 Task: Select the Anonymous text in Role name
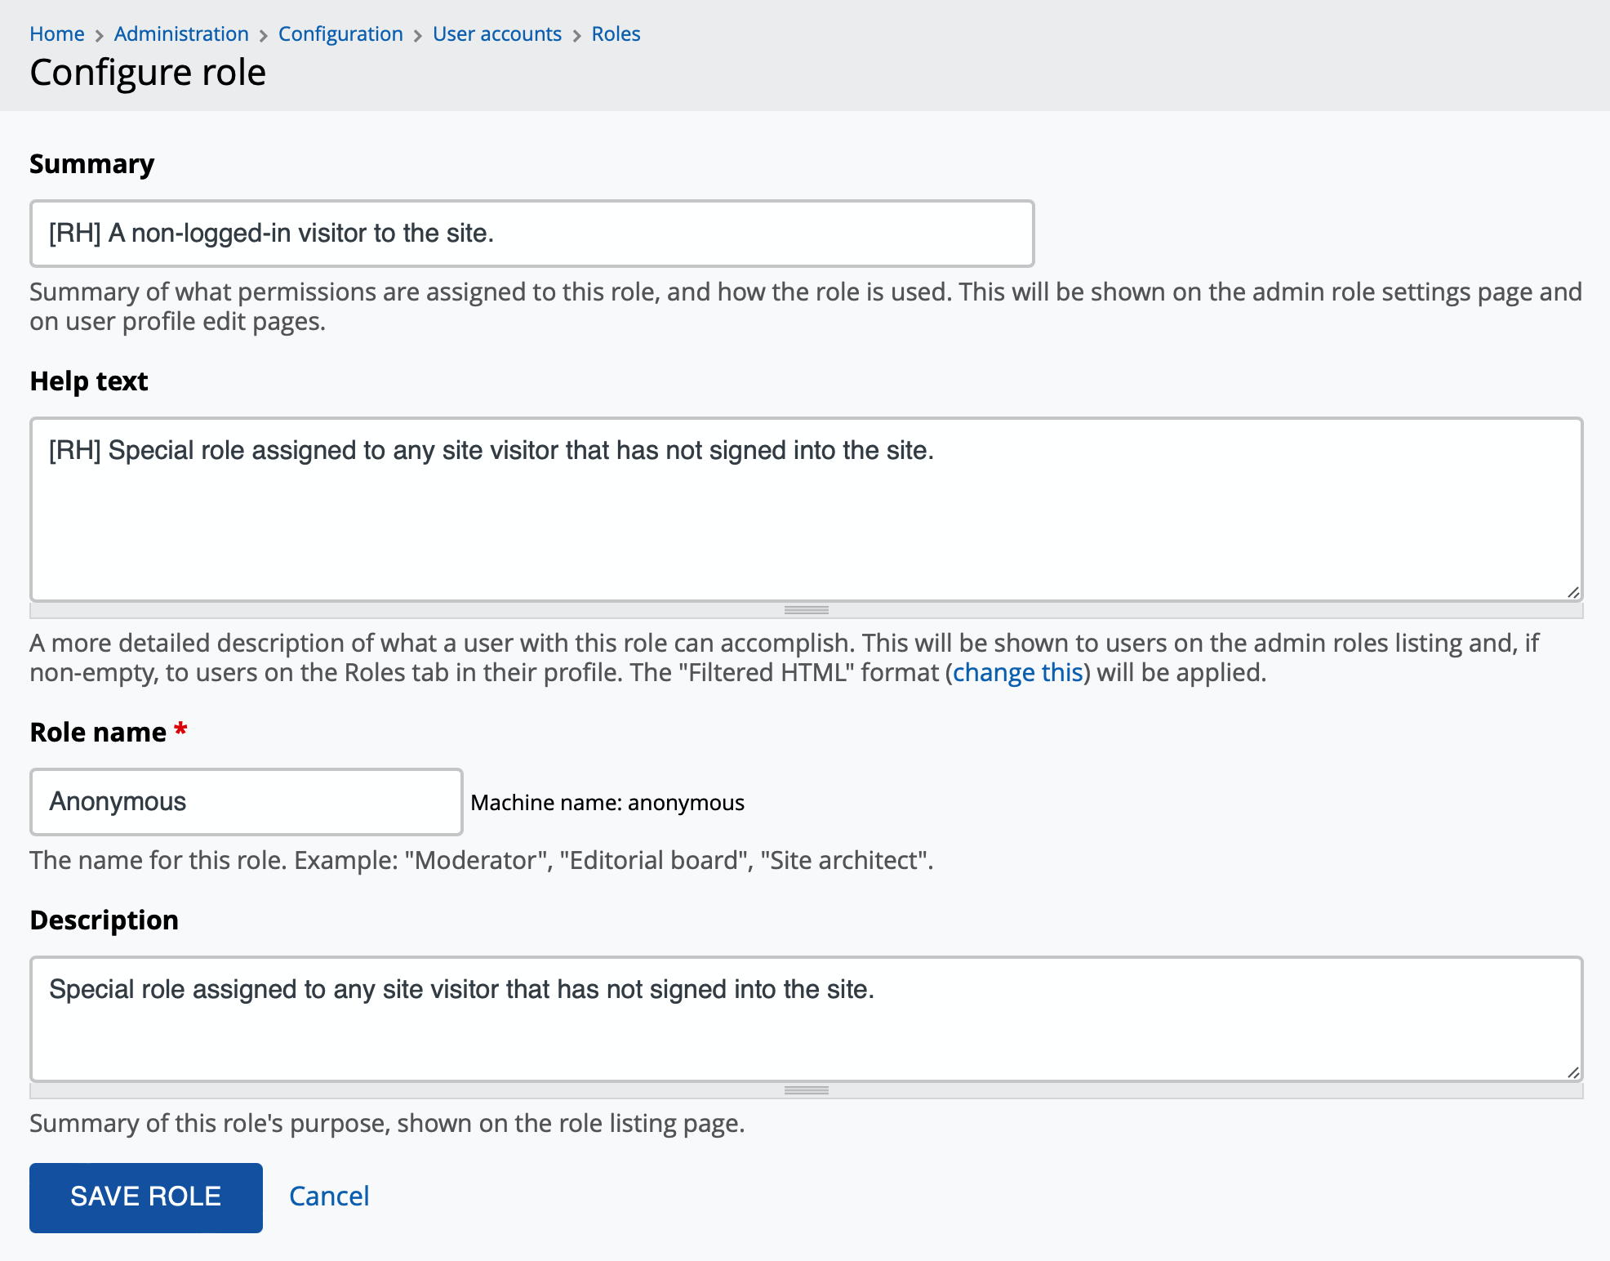118,801
